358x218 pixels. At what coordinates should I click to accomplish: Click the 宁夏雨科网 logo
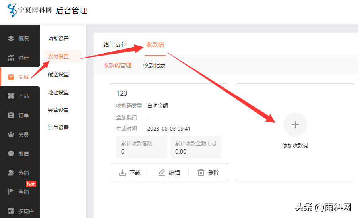point(30,10)
